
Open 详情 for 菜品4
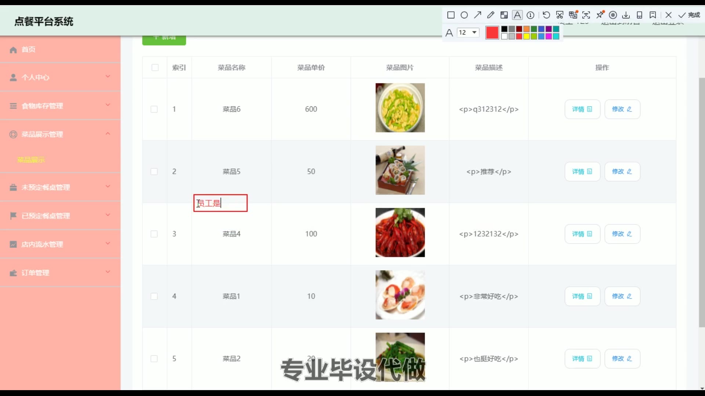[x=582, y=234]
